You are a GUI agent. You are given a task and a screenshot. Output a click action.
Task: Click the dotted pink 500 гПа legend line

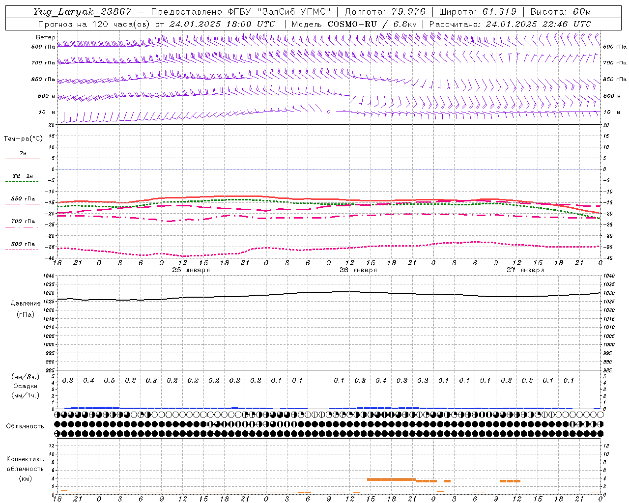(23, 250)
